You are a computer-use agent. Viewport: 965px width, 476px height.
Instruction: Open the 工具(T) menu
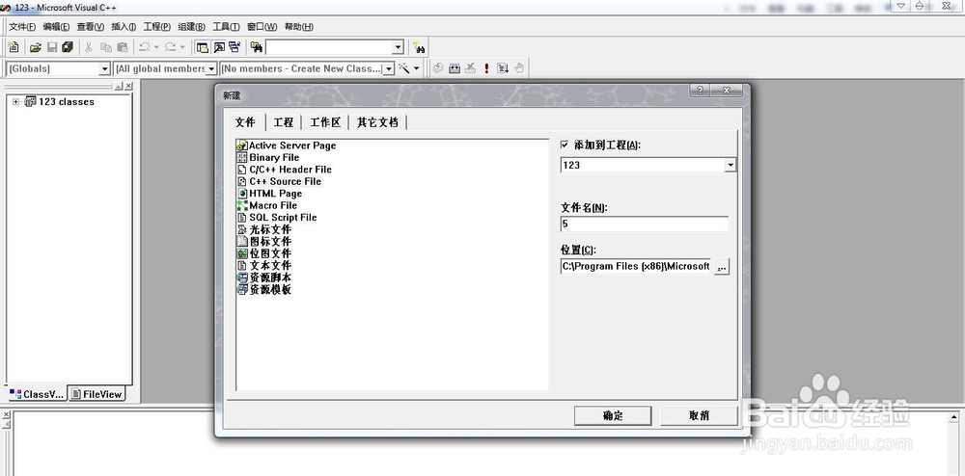pos(226,26)
